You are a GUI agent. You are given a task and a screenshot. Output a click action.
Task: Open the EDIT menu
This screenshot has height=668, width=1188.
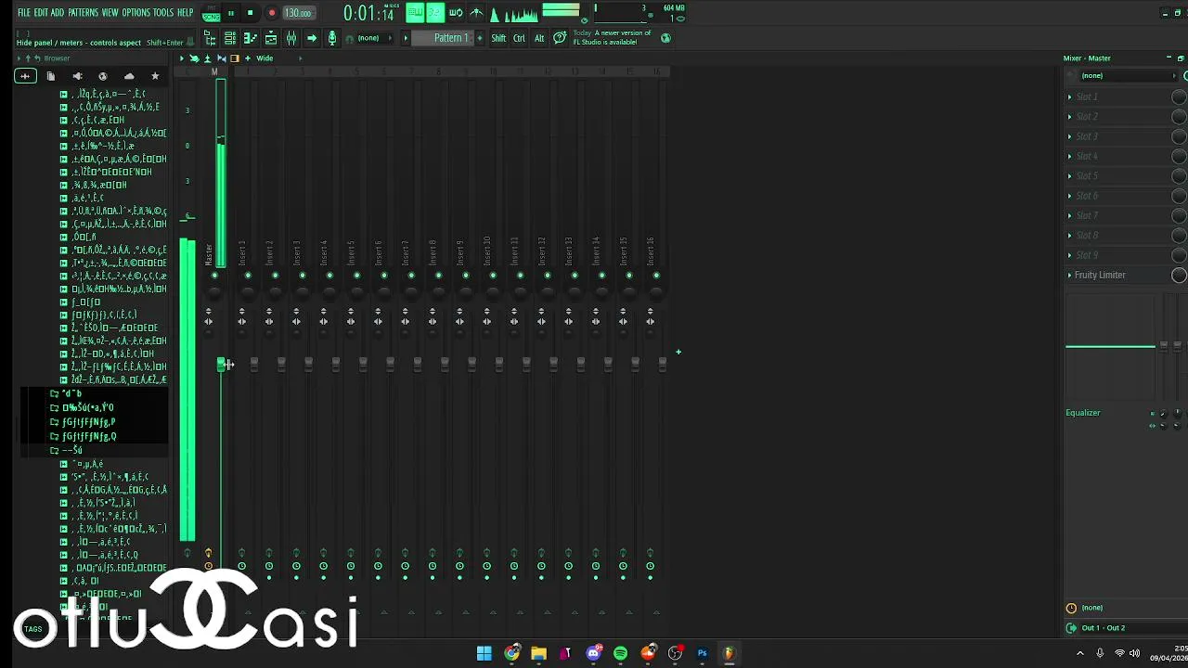pyautogui.click(x=41, y=13)
